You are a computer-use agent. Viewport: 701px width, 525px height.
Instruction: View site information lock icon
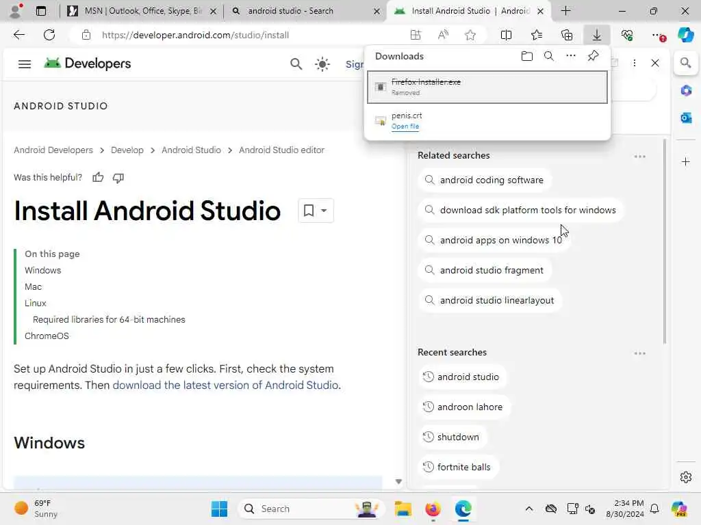(x=86, y=35)
